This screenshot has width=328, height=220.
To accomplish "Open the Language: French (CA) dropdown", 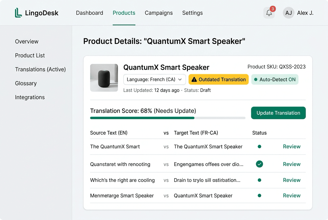I will 154,79.
